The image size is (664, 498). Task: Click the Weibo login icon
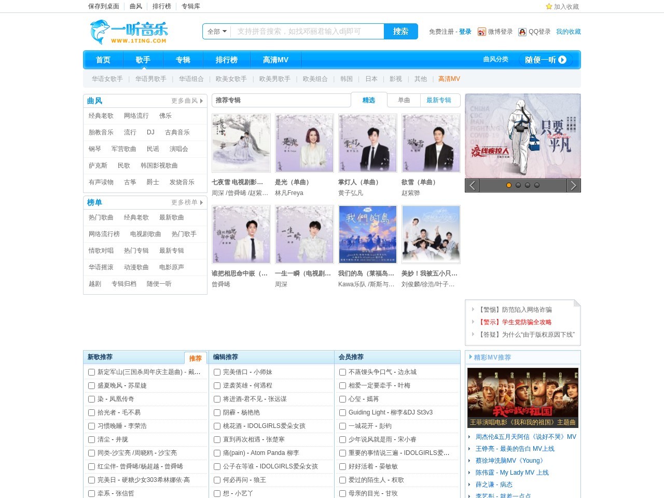tap(482, 32)
